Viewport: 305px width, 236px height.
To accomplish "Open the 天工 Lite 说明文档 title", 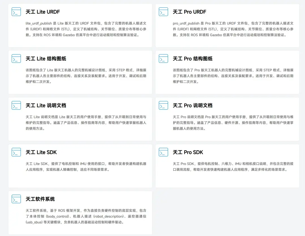I will point(46,105).
